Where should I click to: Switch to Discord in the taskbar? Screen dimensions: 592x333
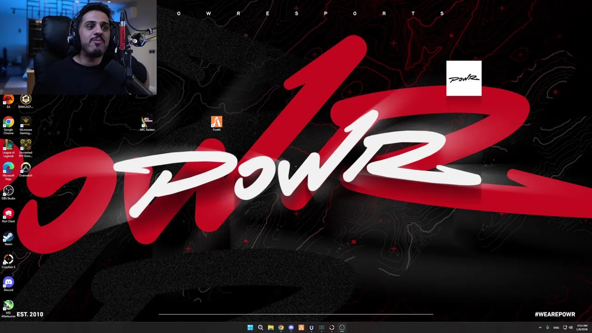point(291,327)
